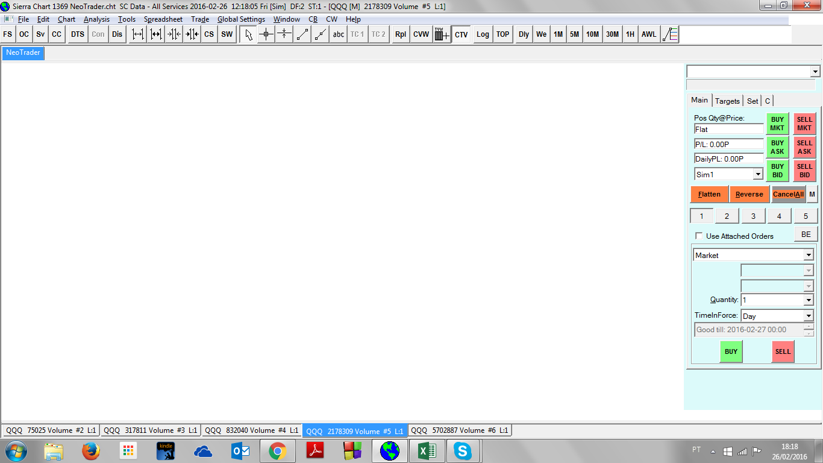Click the thin outward-arrows bar spacing icon
Viewport: 823px width, 463px height.
[138, 34]
